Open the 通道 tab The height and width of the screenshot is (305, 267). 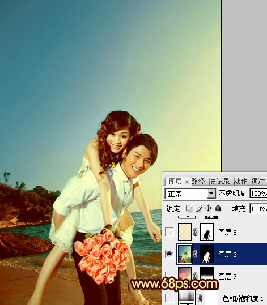(258, 182)
